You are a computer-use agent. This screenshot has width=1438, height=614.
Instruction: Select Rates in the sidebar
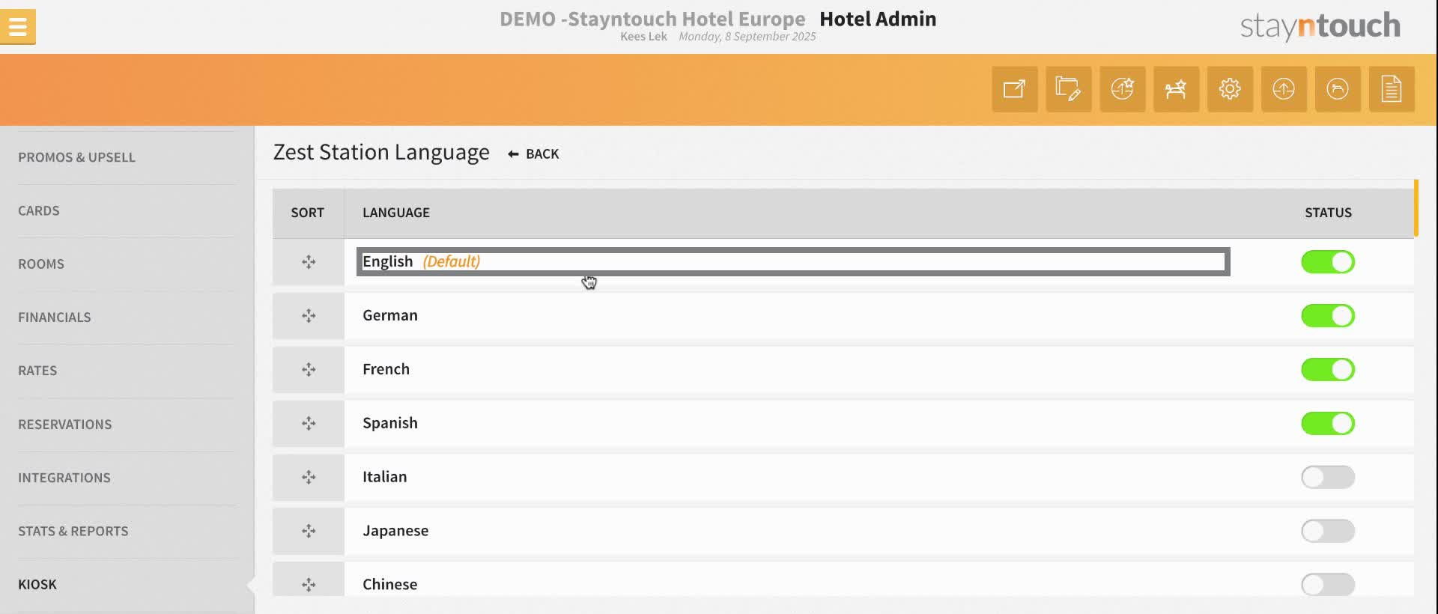click(37, 371)
